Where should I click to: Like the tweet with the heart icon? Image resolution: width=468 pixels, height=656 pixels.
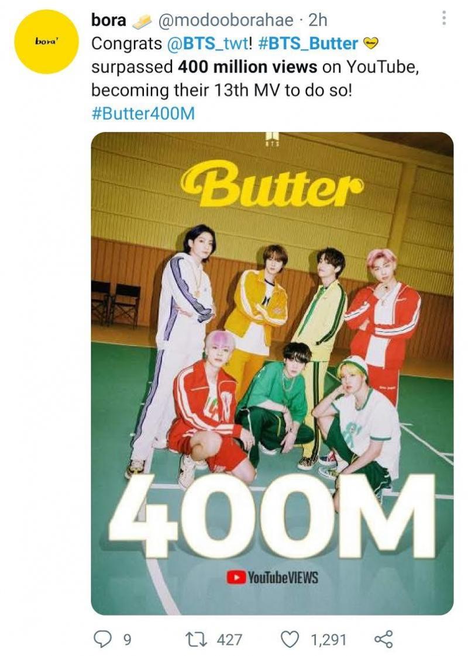tap(291, 640)
